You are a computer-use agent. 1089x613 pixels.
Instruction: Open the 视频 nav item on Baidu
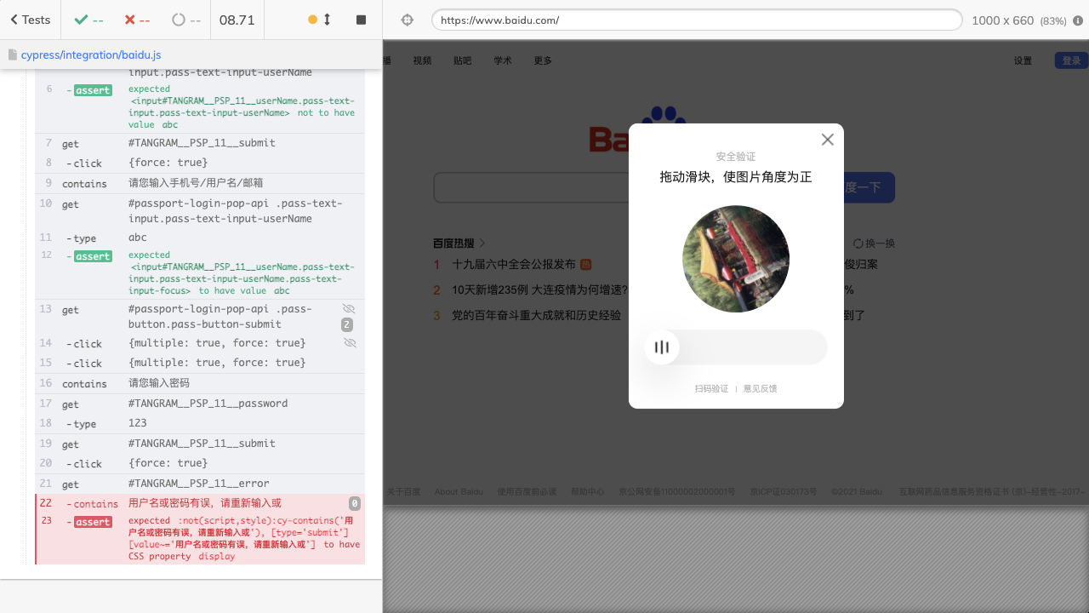(422, 60)
